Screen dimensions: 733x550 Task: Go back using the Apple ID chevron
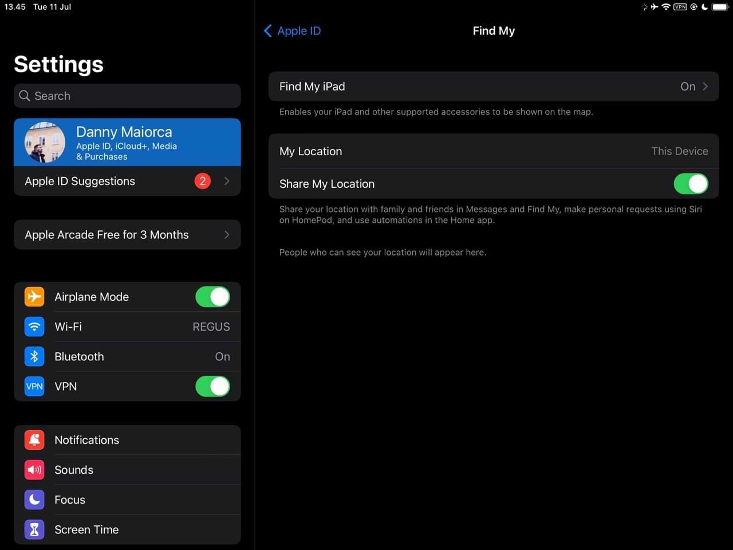[267, 31]
